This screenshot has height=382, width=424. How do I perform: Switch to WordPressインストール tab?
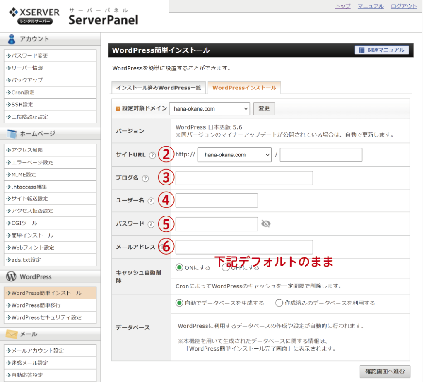pos(244,88)
